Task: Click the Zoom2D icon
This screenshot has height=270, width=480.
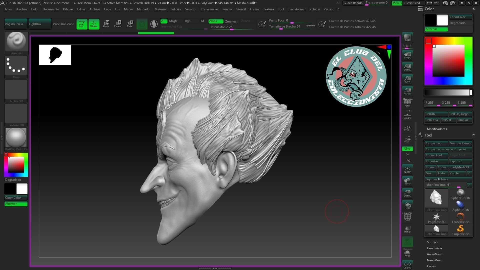Action: point(407,67)
